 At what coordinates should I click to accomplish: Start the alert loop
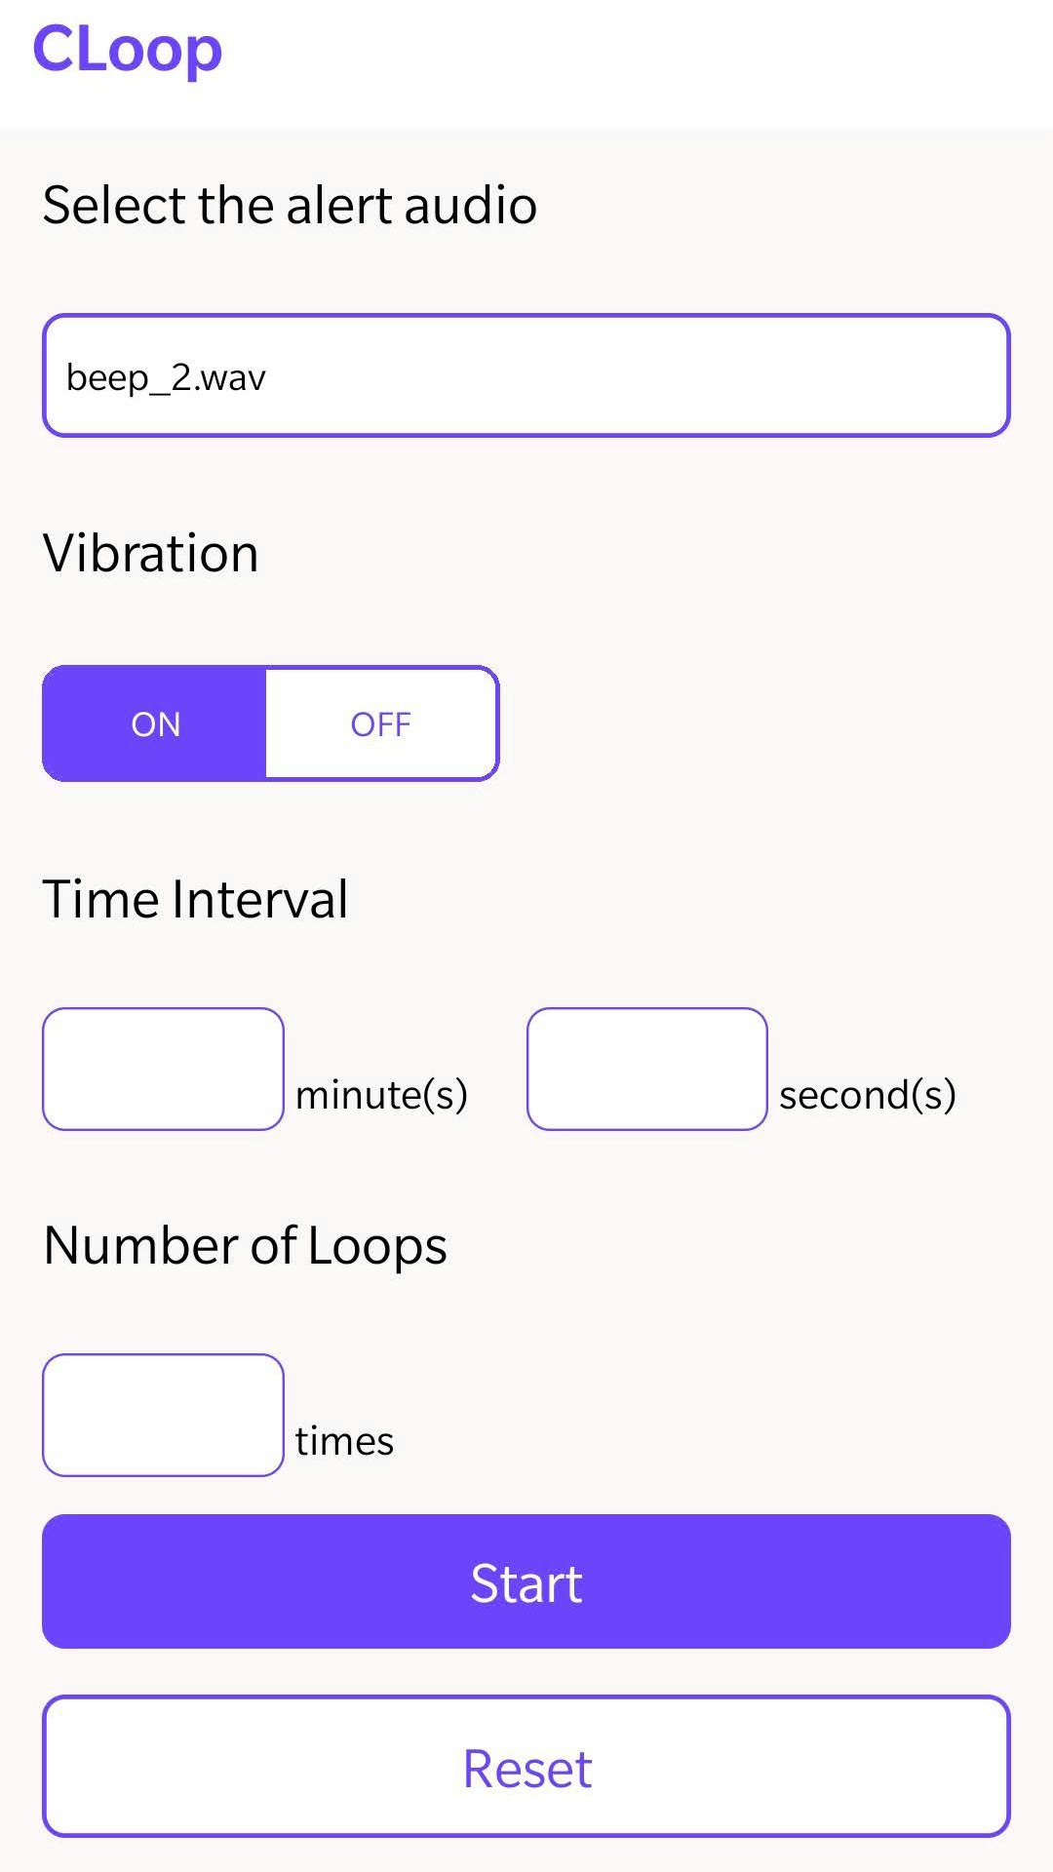pos(526,1581)
